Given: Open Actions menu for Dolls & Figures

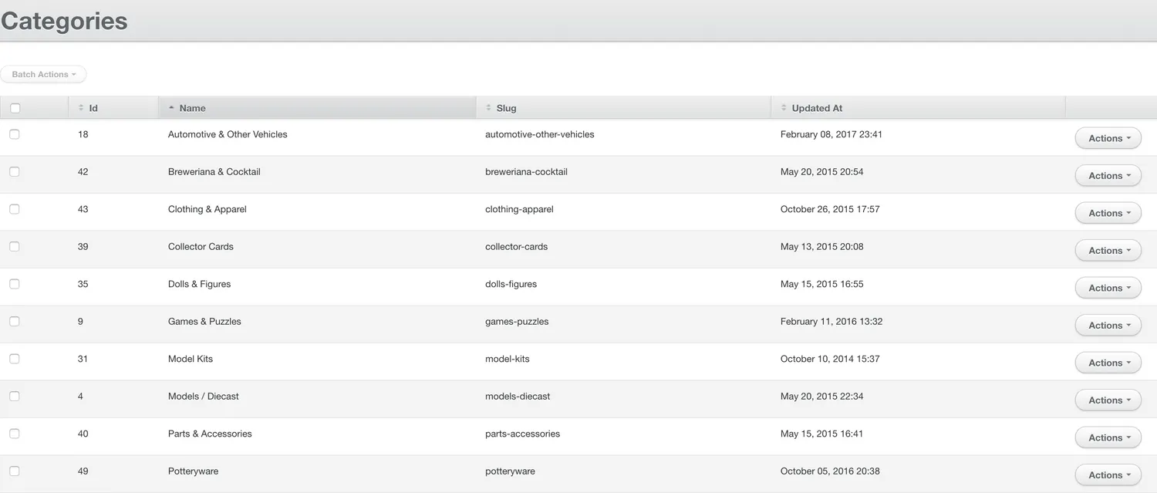Looking at the screenshot, I should click(x=1108, y=288).
